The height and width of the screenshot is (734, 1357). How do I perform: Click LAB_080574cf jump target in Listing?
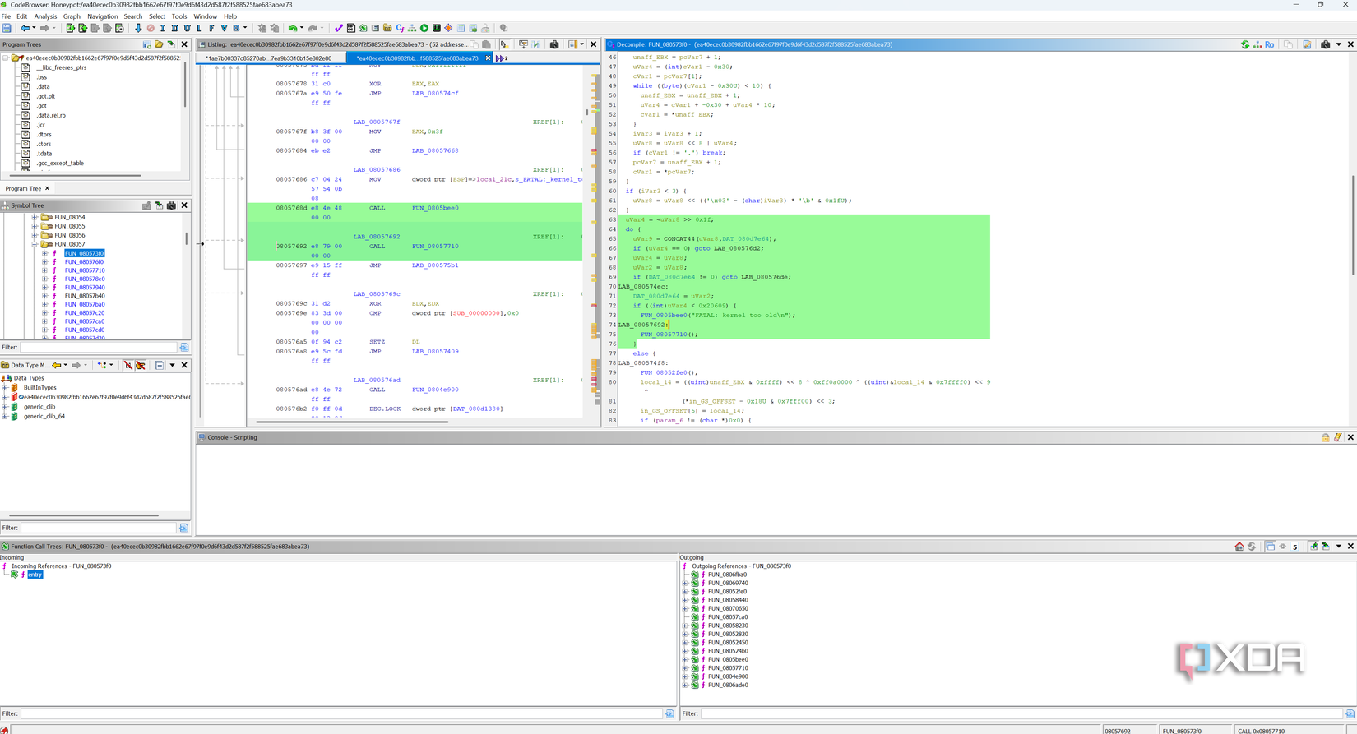pos(435,94)
